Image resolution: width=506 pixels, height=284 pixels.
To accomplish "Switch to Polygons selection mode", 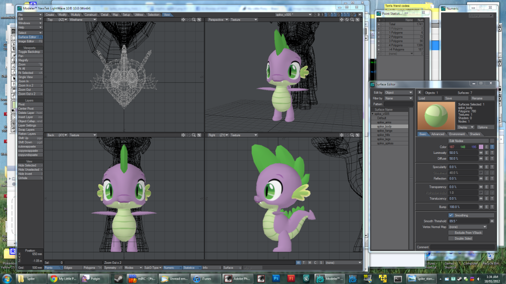I will pos(92,268).
